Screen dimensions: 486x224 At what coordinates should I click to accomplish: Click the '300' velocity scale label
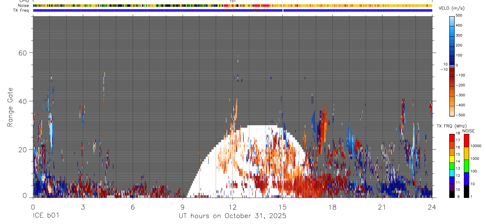(x=459, y=35)
